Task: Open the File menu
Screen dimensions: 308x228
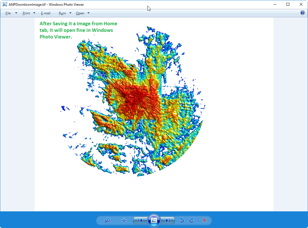Action: [8, 13]
